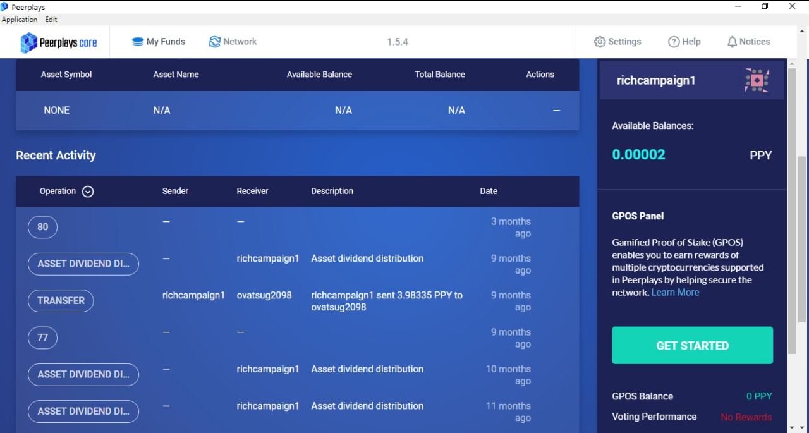
Task: Click the NONE asset symbol cell
Action: pyautogui.click(x=56, y=110)
